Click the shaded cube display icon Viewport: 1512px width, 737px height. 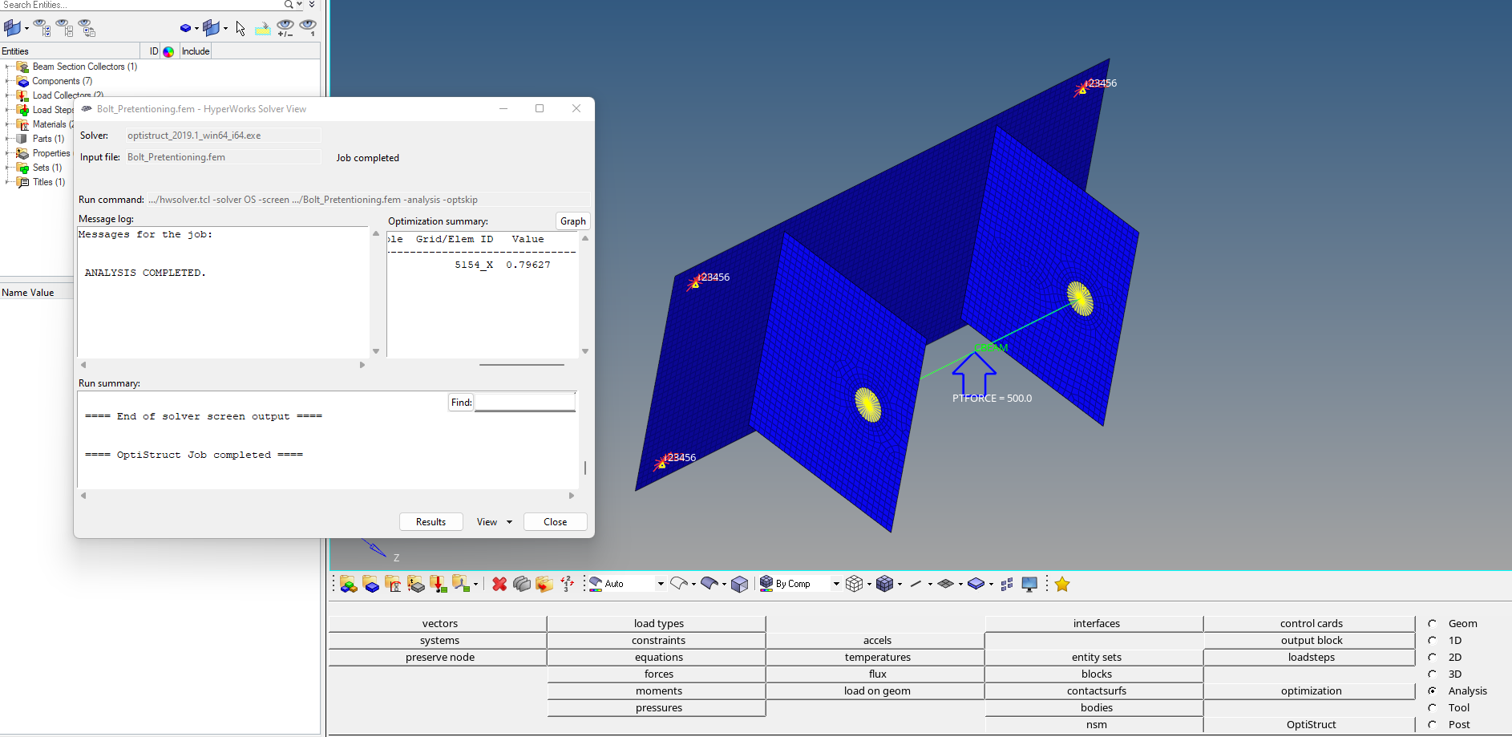(x=740, y=584)
